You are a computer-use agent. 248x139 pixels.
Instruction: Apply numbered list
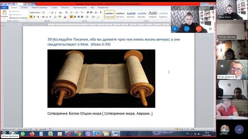[77, 12]
